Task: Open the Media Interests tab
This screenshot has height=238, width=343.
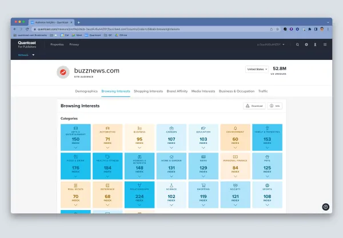Action: tap(203, 91)
